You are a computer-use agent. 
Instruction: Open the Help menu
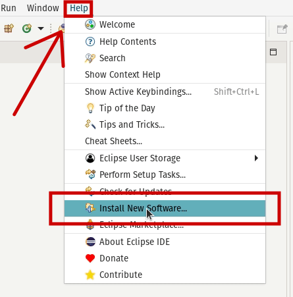[x=79, y=8]
